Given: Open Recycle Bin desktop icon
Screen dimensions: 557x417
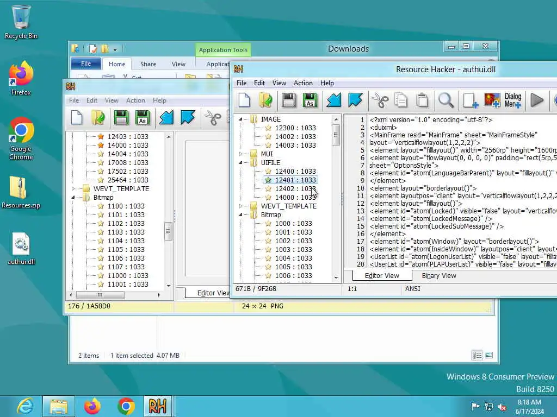Looking at the screenshot, I should coord(21,22).
